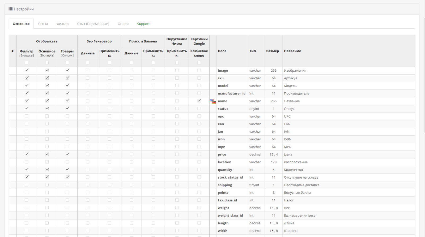Enable Фильтр checkbox for the width row
The image size is (425, 237).
click(x=27, y=231)
